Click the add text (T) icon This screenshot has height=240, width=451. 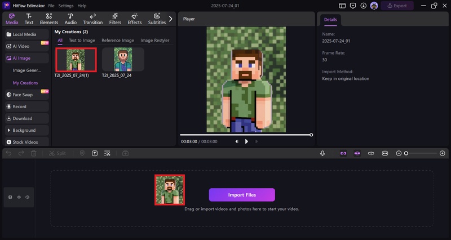tap(95, 153)
